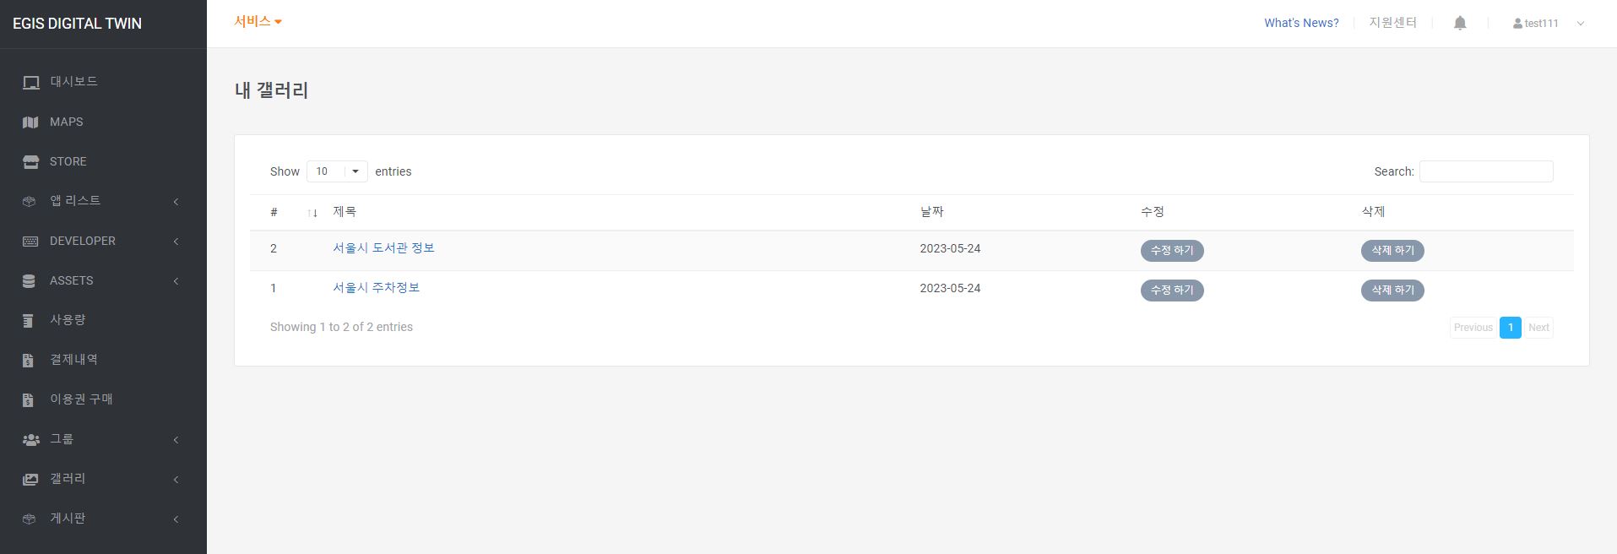Image resolution: width=1617 pixels, height=554 pixels.
Task: Open the 서비스 dropdown menu
Action: (x=258, y=22)
